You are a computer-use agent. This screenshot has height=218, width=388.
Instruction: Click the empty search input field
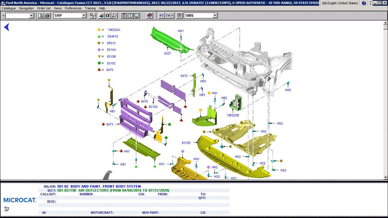click(17, 16)
